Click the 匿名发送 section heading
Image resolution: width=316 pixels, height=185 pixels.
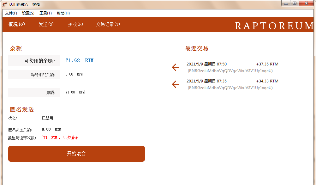pos(22,109)
